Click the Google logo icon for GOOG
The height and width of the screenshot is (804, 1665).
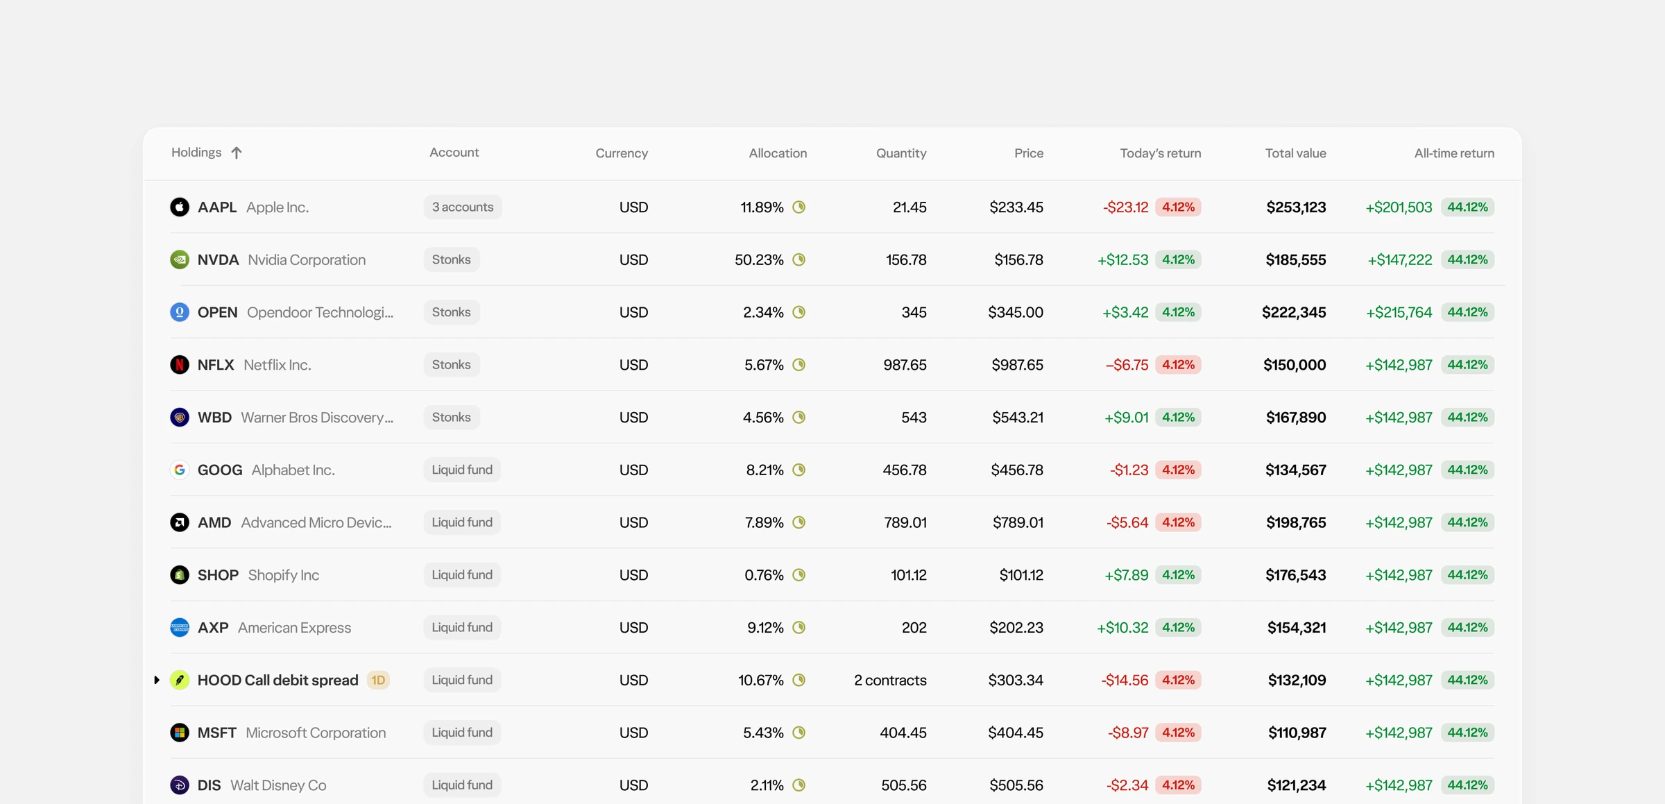tap(180, 470)
